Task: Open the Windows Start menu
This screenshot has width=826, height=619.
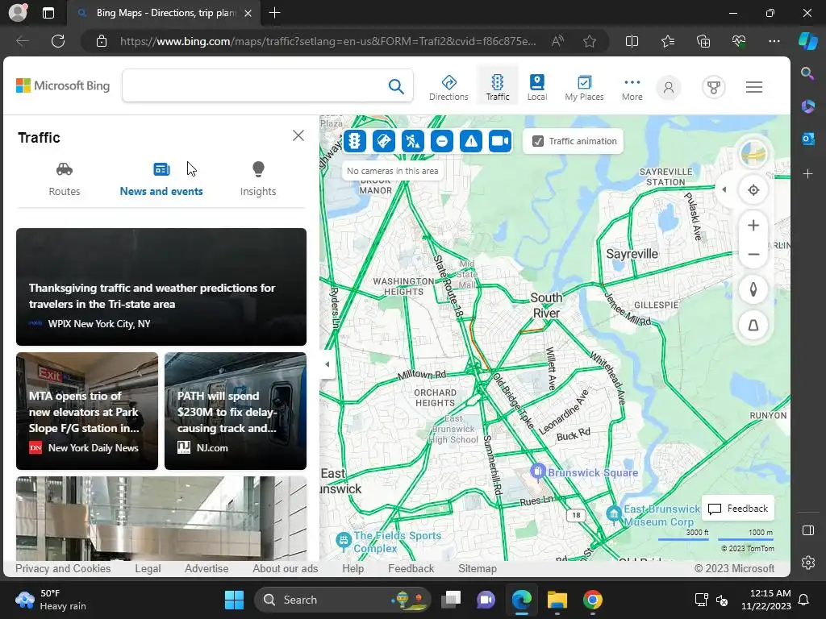Action: (x=234, y=600)
